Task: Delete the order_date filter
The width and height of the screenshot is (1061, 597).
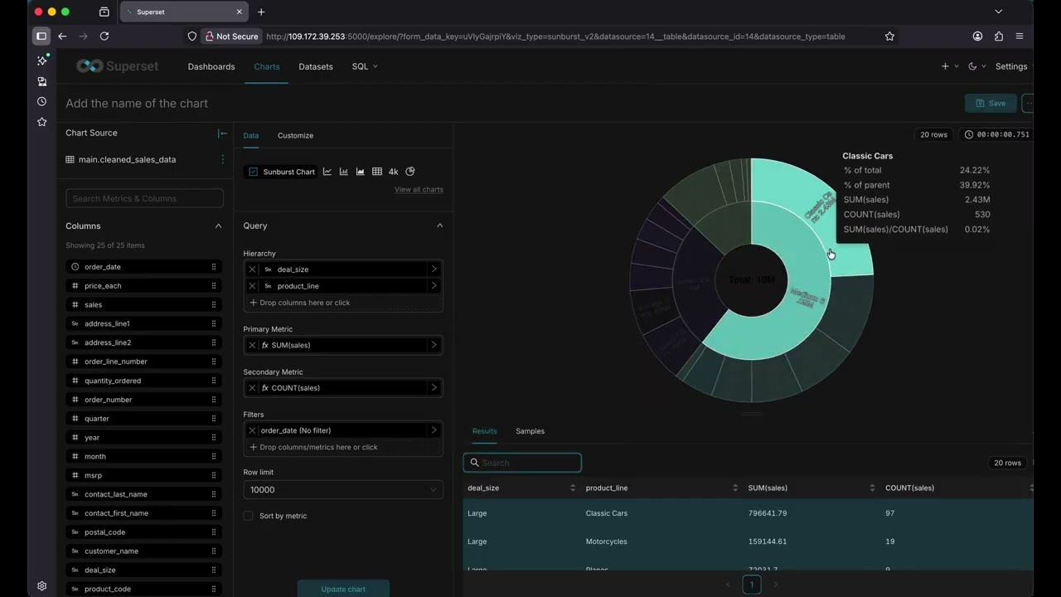Action: [253, 430]
